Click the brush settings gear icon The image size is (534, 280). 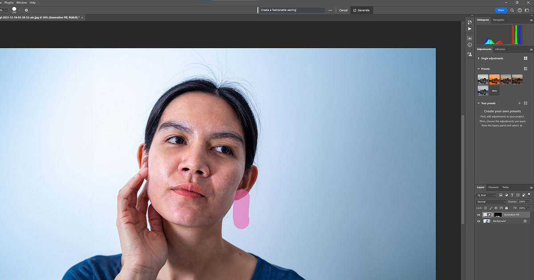pyautogui.click(x=26, y=10)
